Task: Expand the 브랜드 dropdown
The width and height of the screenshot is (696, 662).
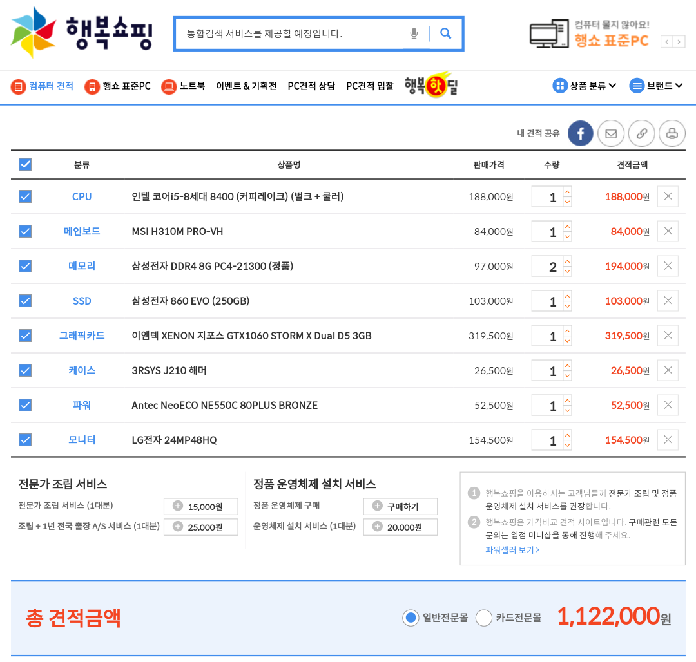Action: [x=655, y=86]
